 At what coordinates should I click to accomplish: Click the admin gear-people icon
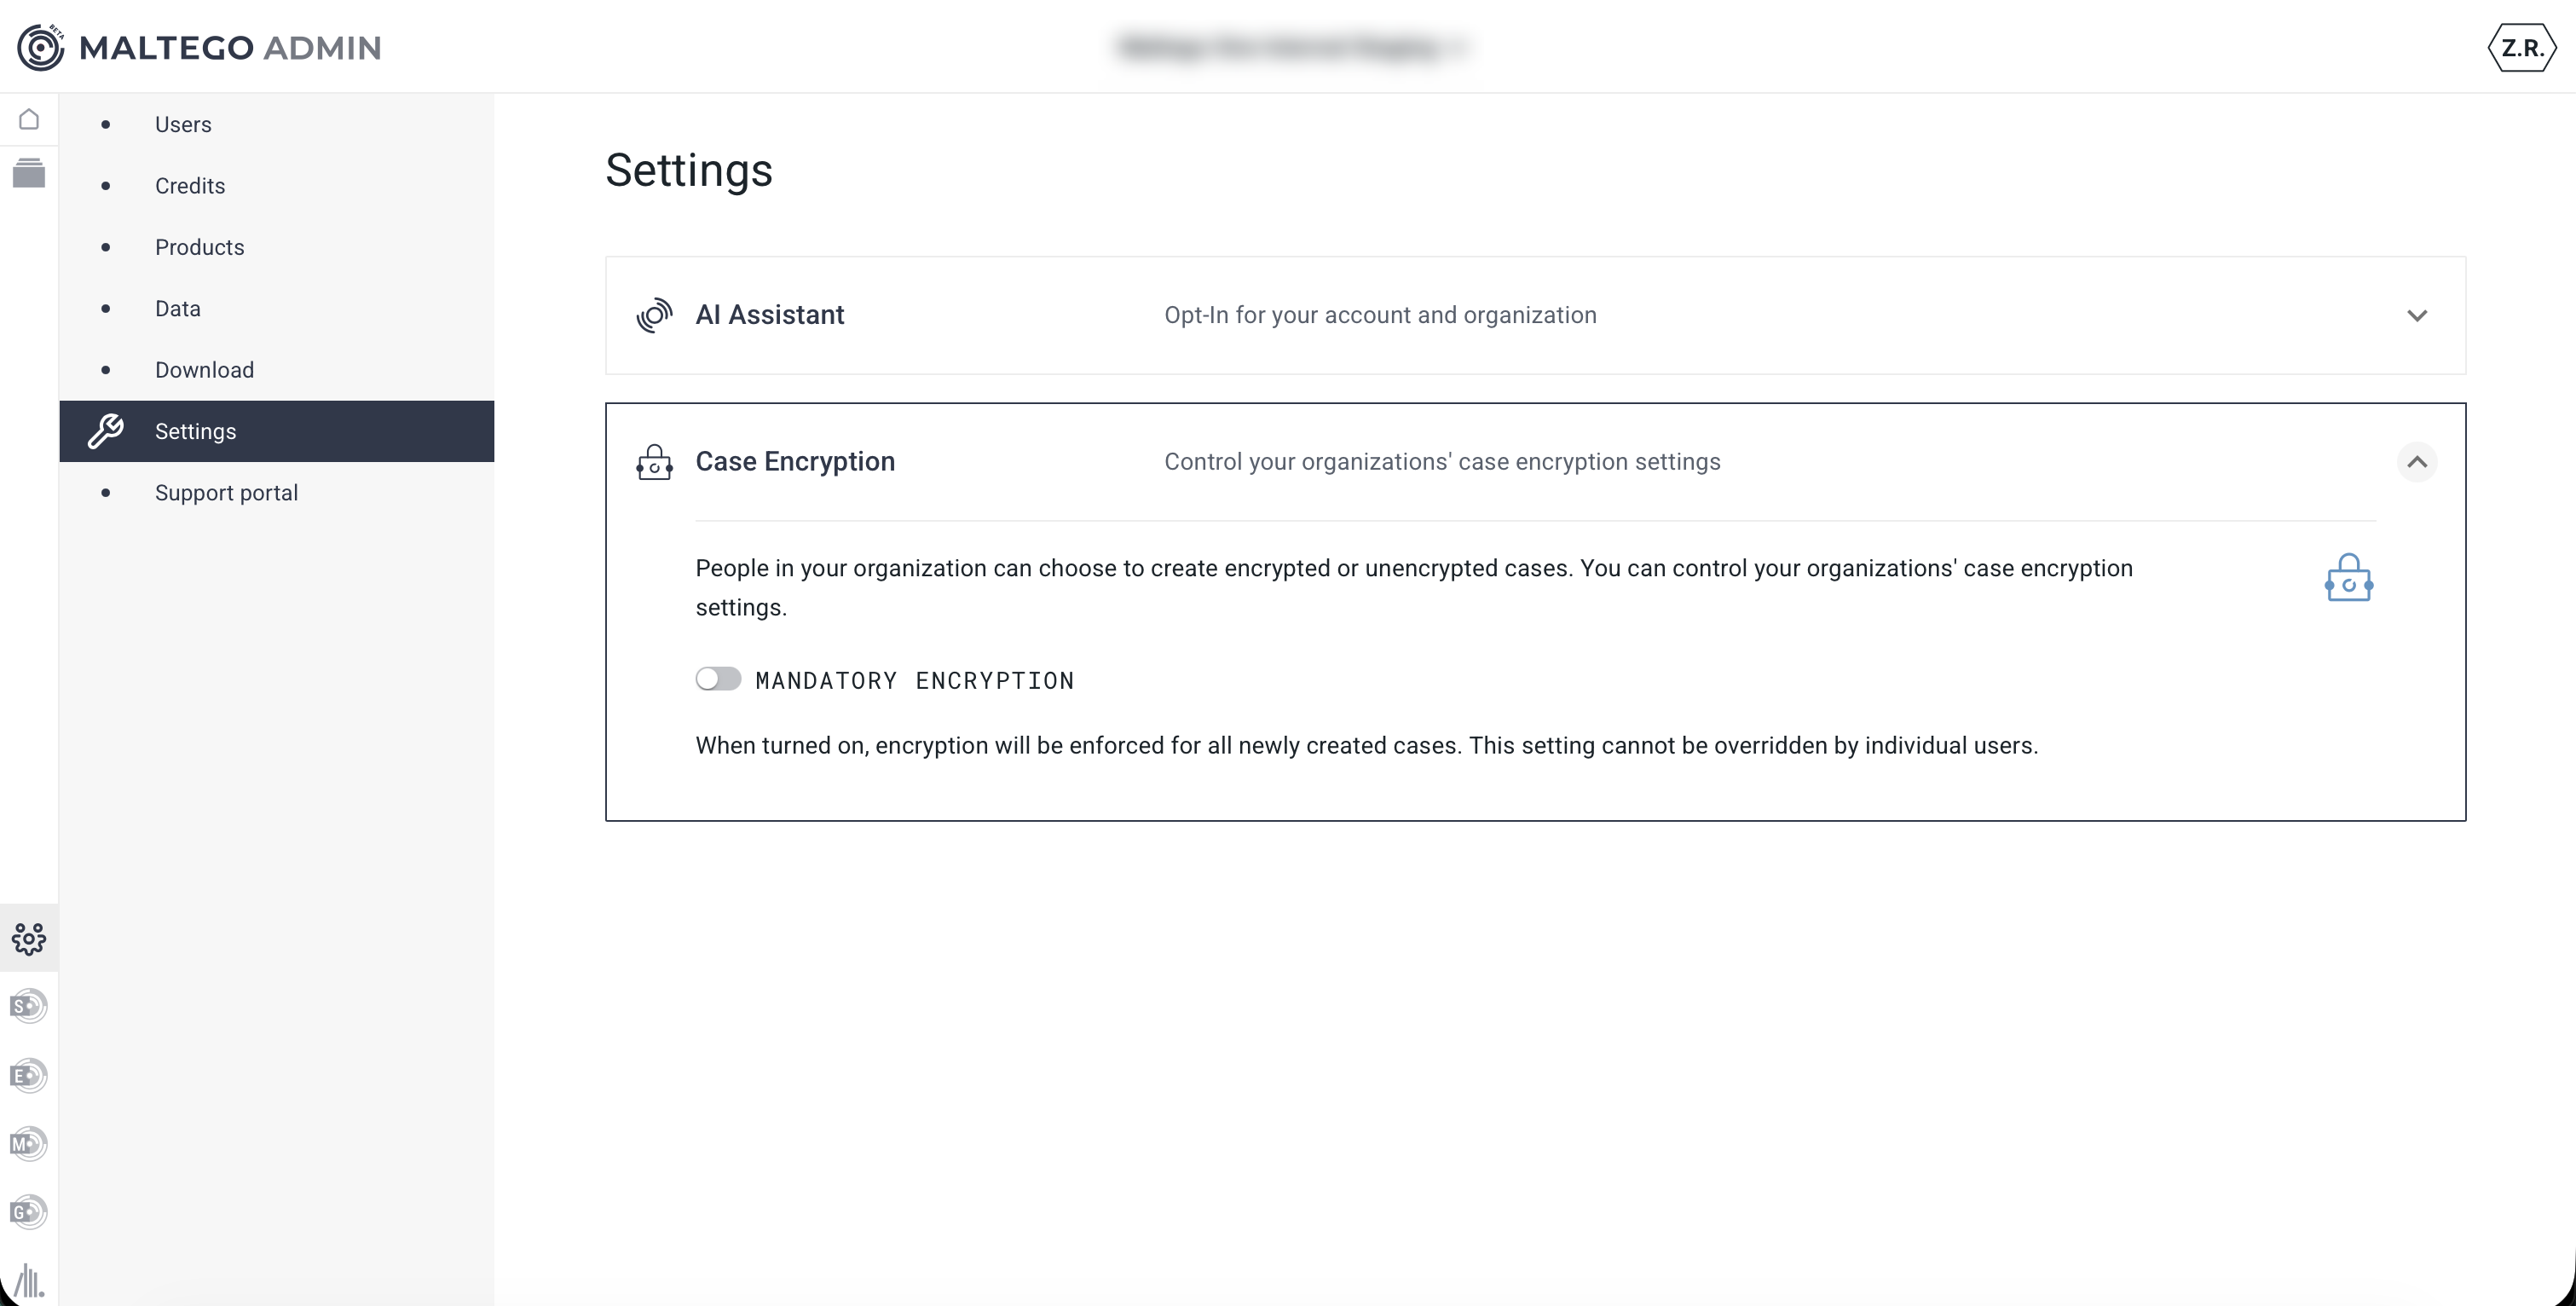point(29,938)
